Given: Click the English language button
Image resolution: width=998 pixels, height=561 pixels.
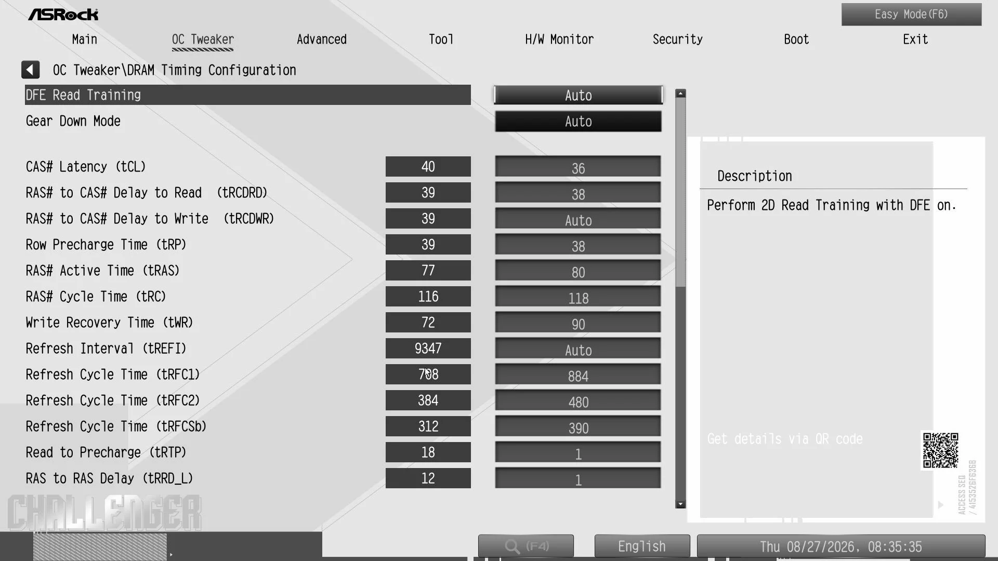Looking at the screenshot, I should (642, 546).
